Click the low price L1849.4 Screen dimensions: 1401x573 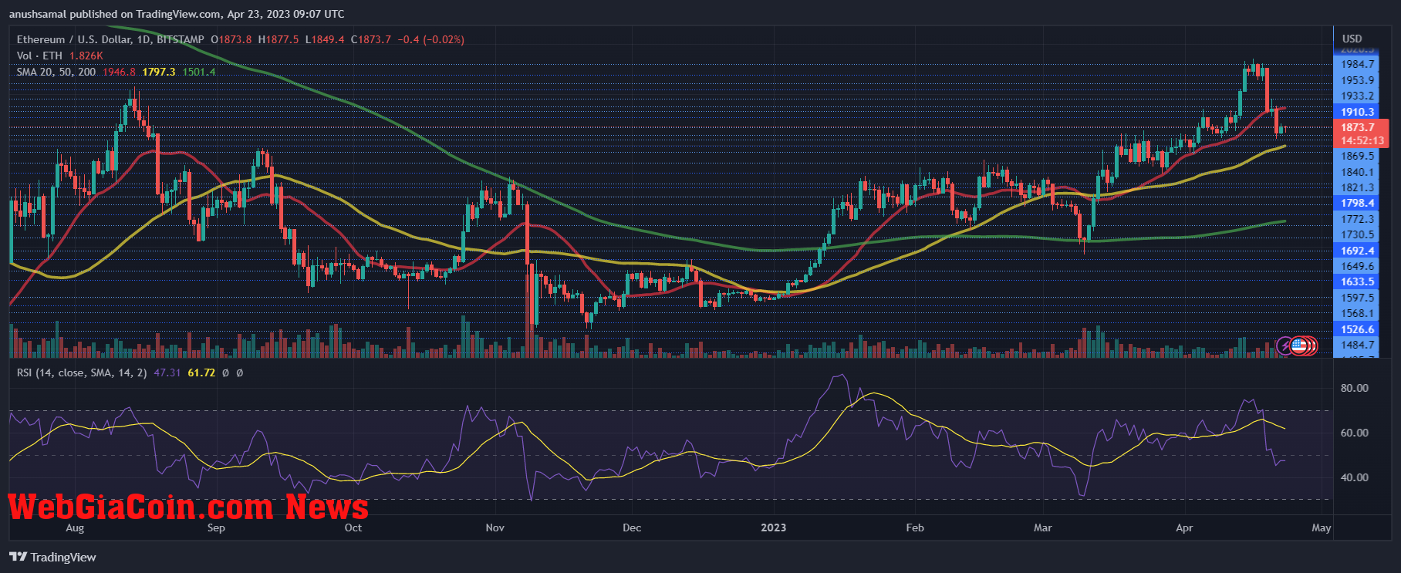point(325,39)
